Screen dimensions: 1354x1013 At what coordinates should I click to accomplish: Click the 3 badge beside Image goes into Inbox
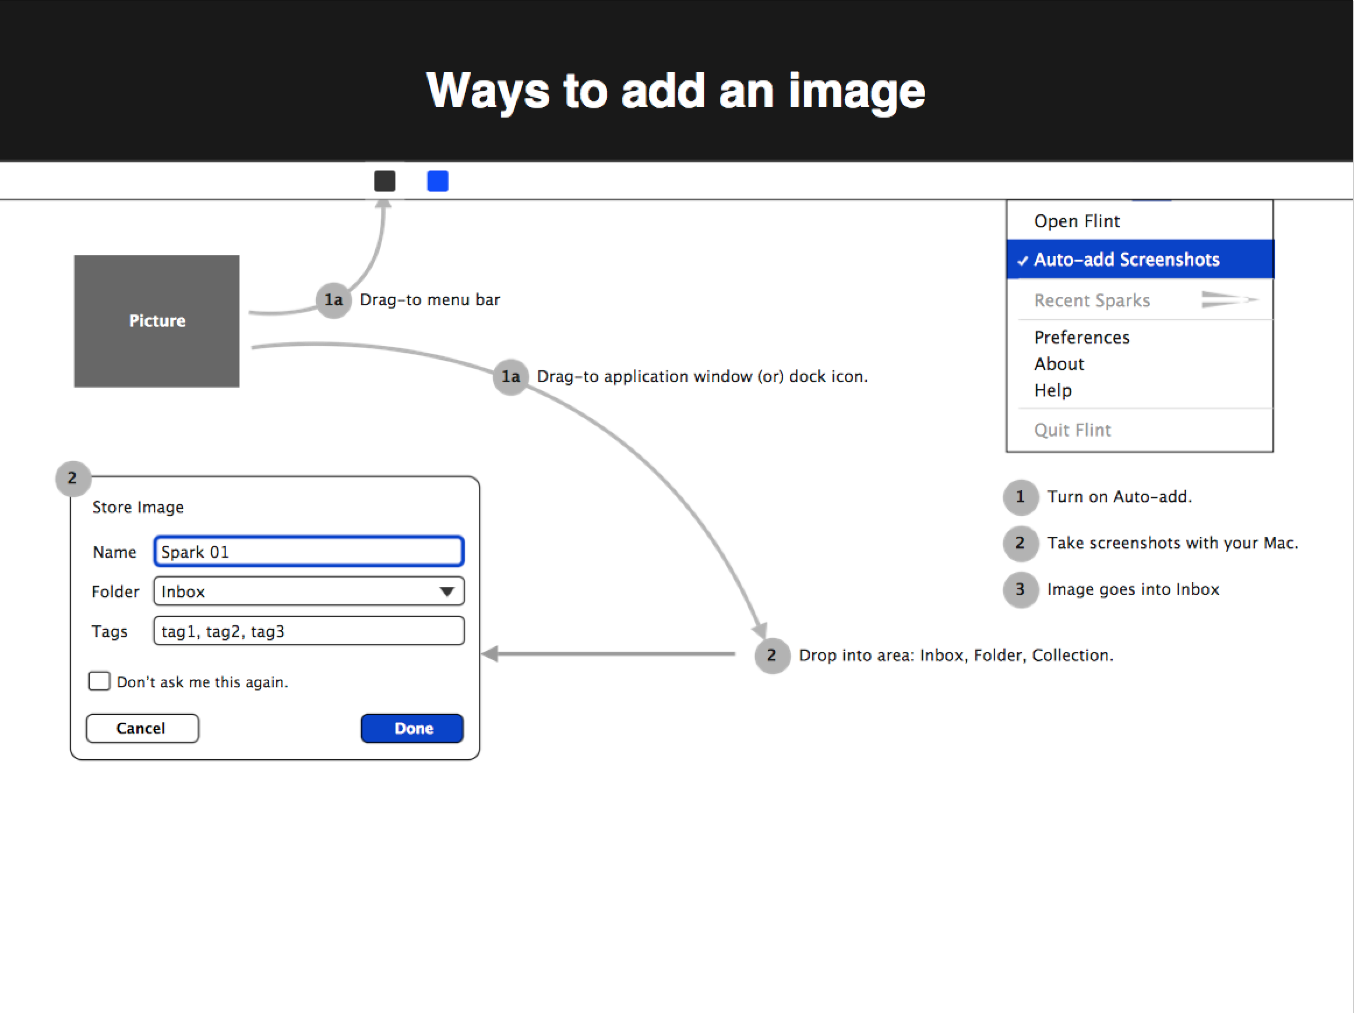(x=1020, y=589)
